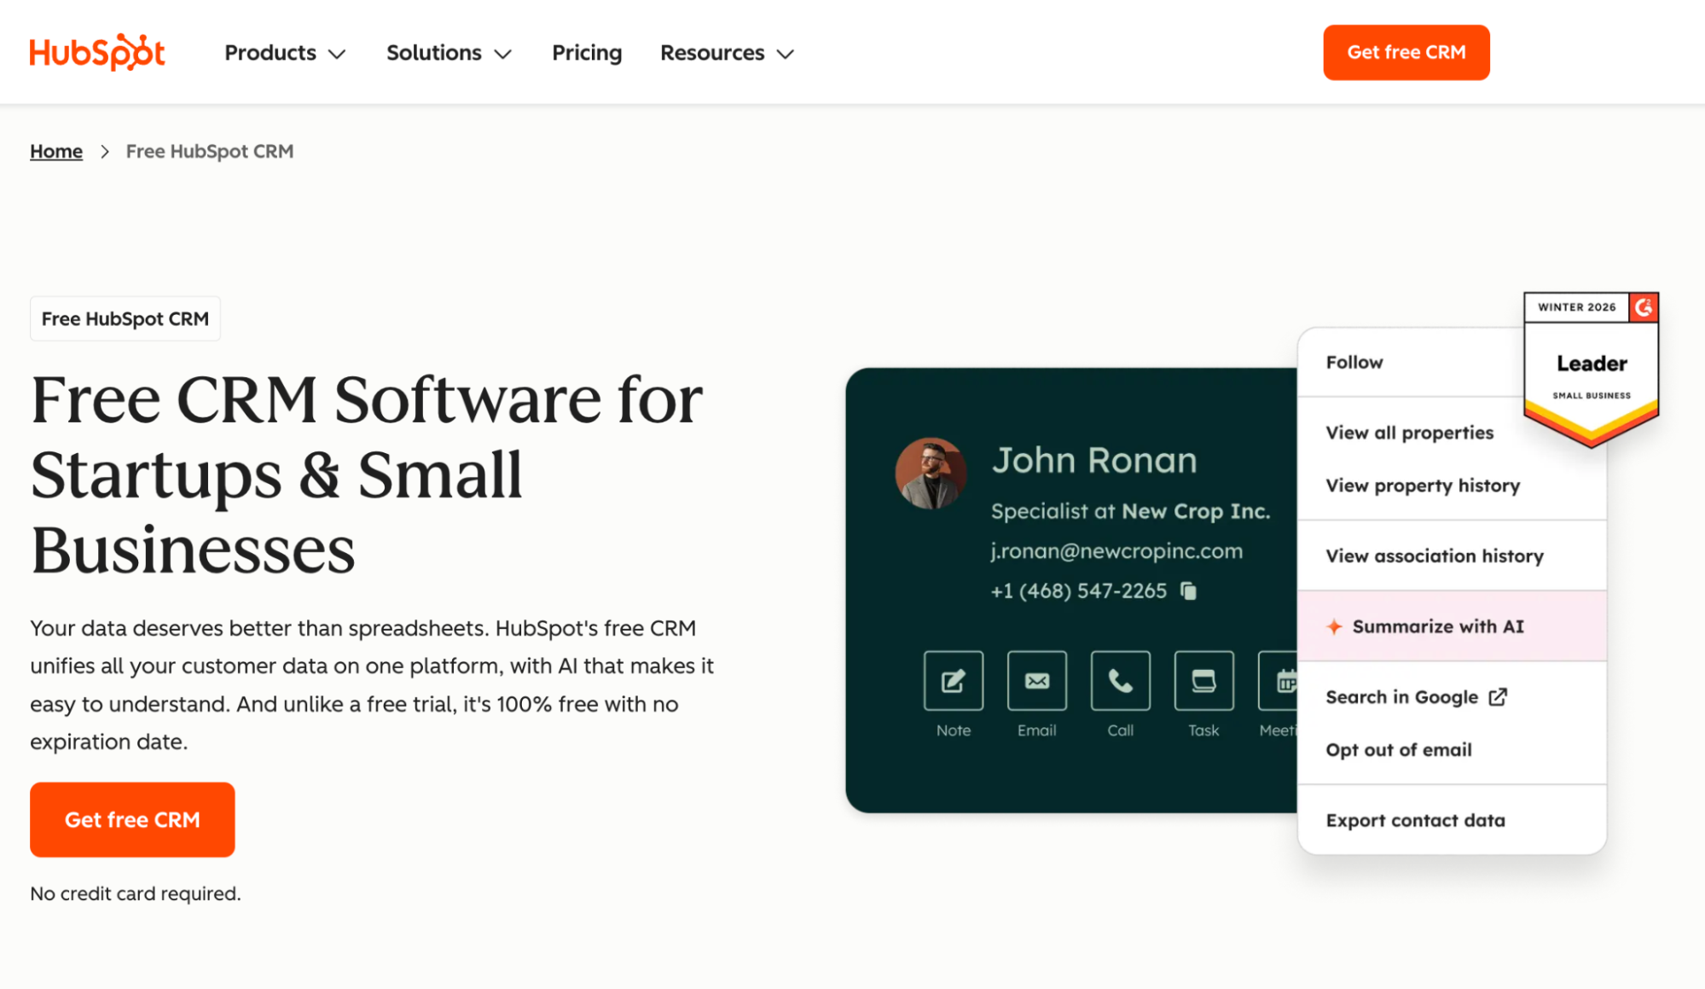Click the Meeting calendar icon
The height and width of the screenshot is (989, 1705).
[x=1279, y=681]
